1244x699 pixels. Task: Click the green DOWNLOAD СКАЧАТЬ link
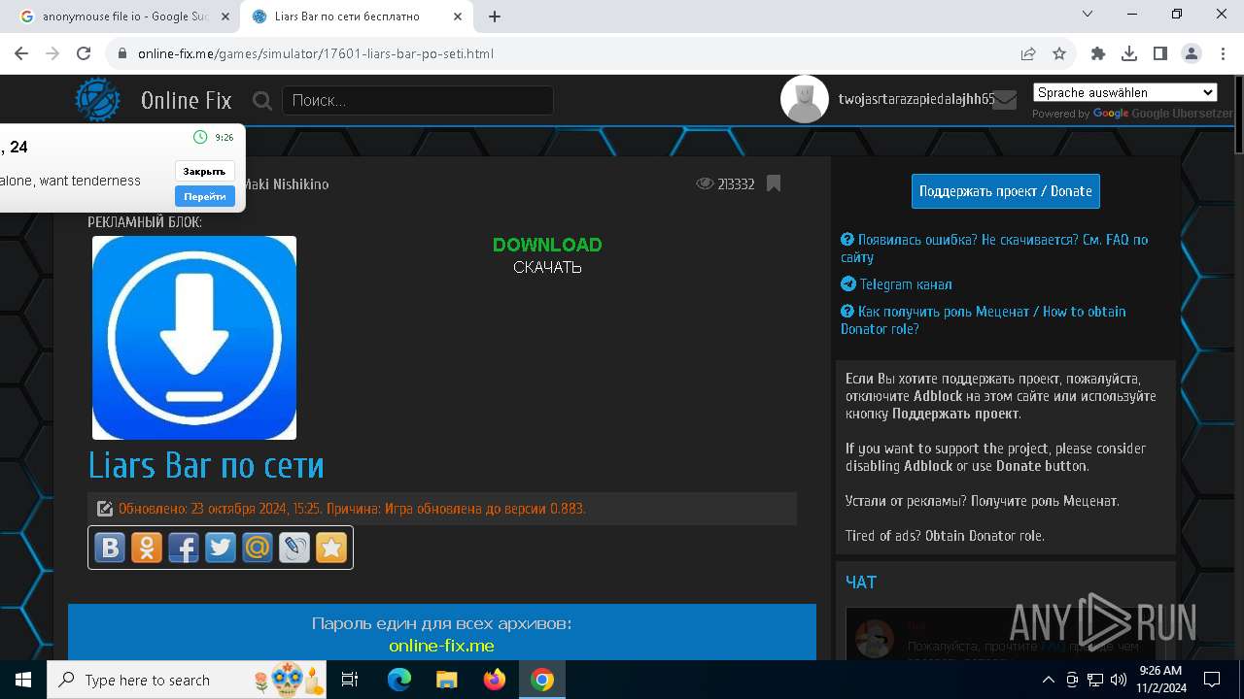click(x=547, y=255)
